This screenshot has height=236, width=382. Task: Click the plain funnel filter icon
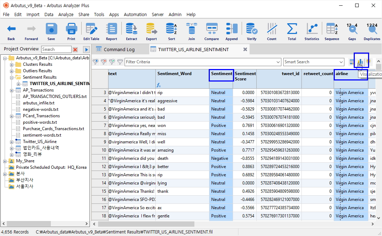pyautogui.click(x=120, y=62)
